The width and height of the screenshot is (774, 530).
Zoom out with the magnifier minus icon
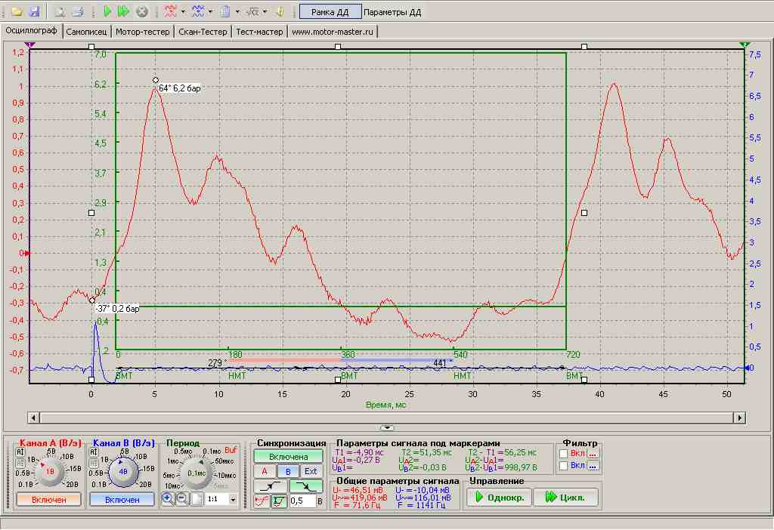click(182, 499)
